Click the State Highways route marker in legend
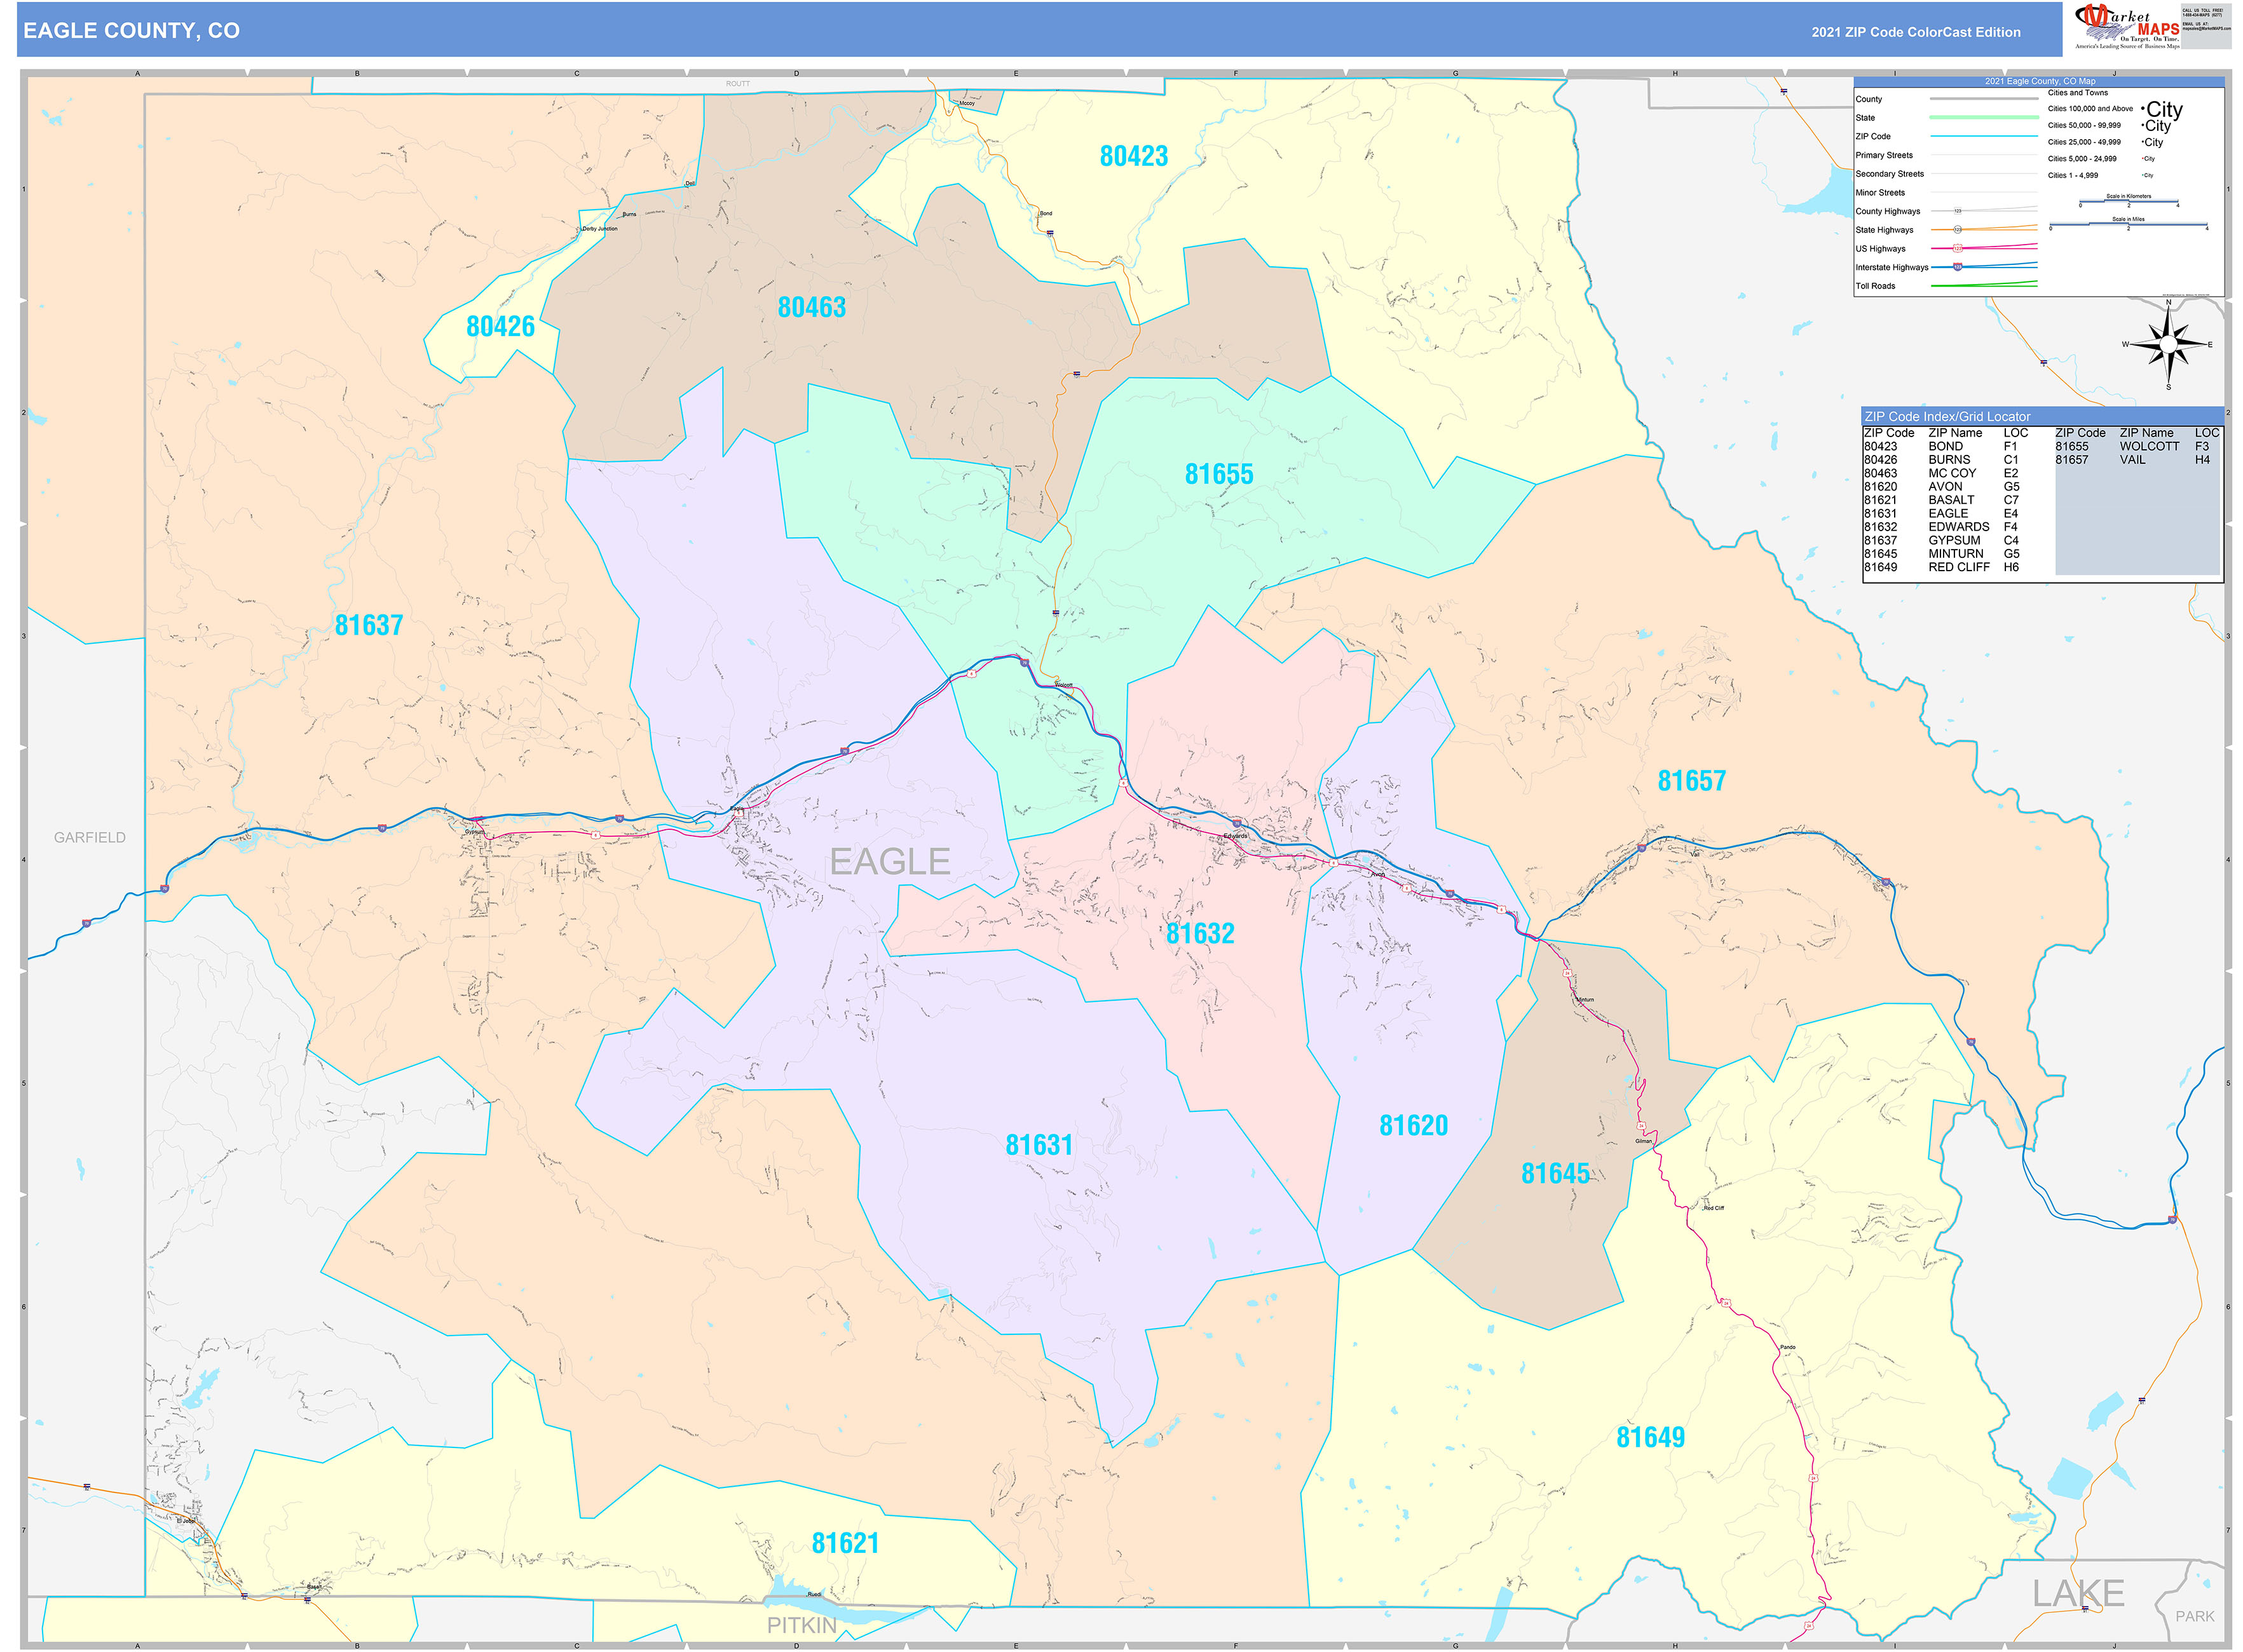 pos(1958,230)
